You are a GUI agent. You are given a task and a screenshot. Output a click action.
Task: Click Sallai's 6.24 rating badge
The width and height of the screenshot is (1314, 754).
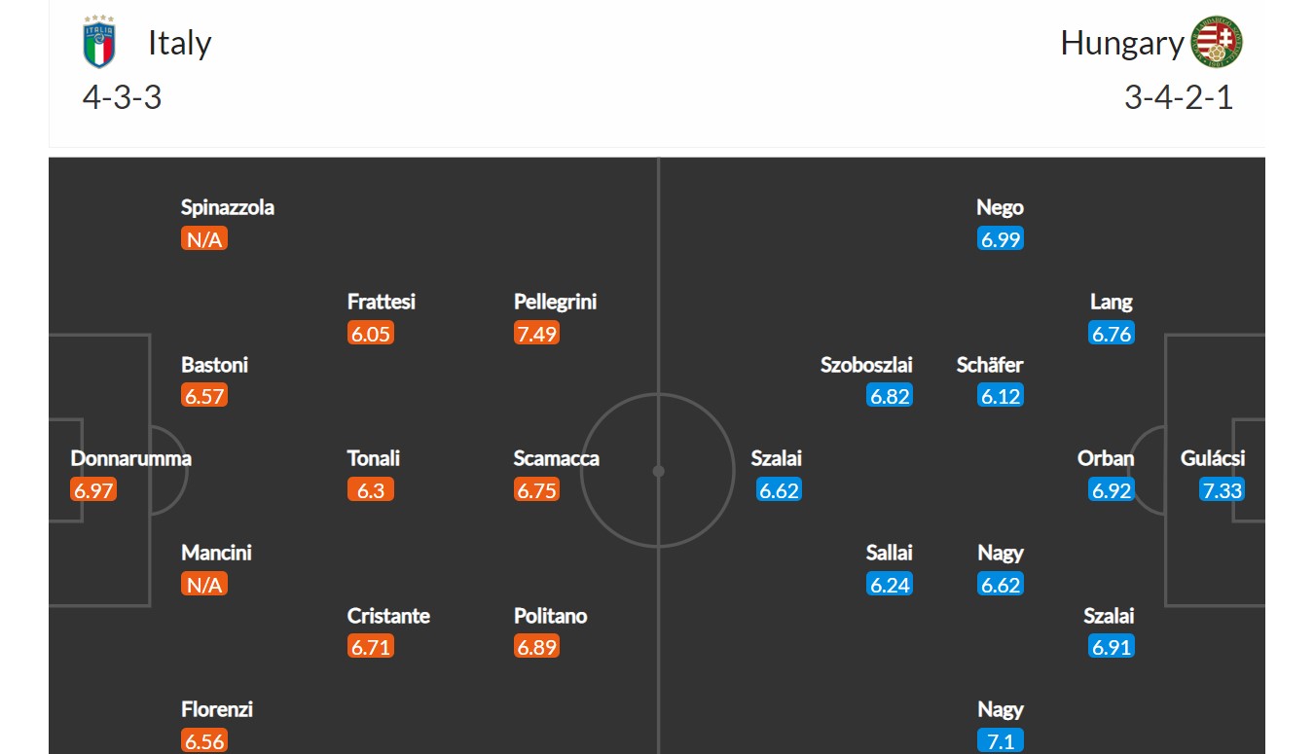coord(890,585)
